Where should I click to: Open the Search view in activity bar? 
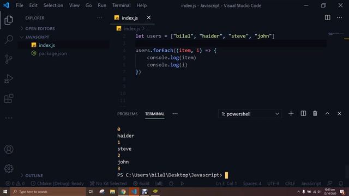coord(9,39)
